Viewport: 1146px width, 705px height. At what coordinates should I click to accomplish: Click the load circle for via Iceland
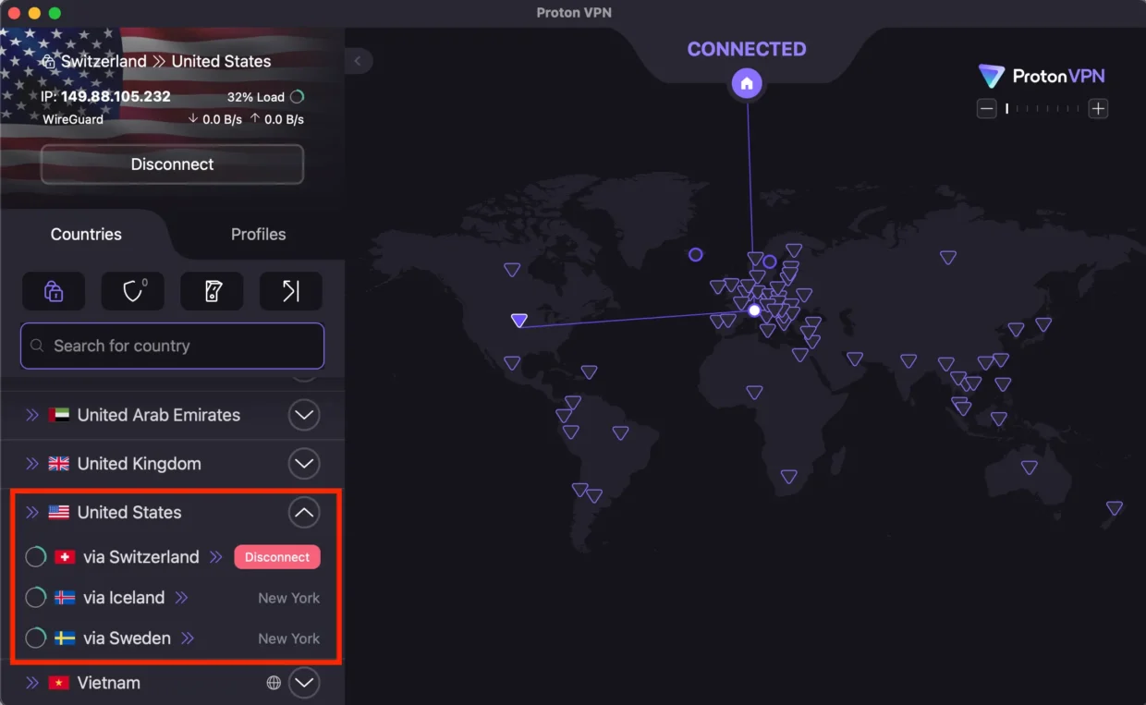point(35,598)
